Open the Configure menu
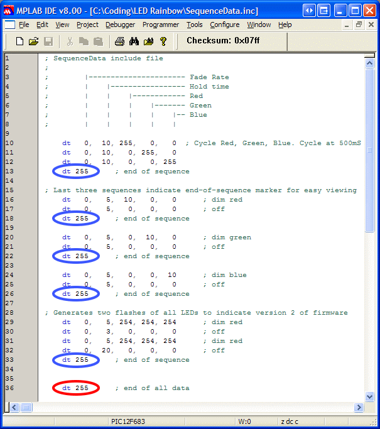This screenshot has width=380, height=429. tap(224, 24)
